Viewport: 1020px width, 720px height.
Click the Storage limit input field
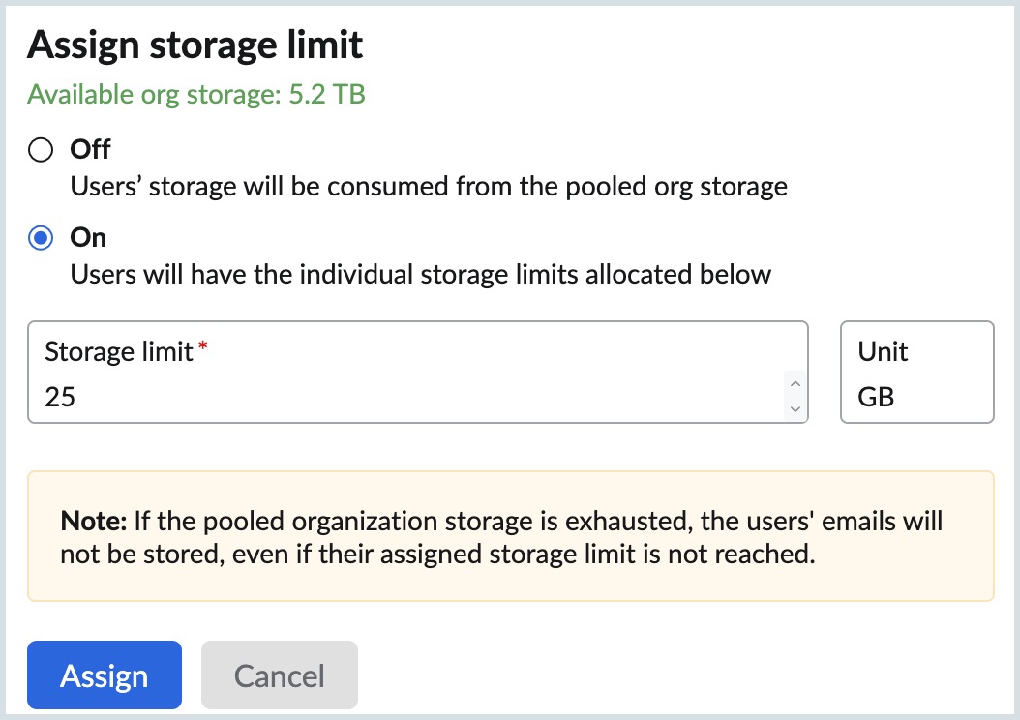click(387, 397)
